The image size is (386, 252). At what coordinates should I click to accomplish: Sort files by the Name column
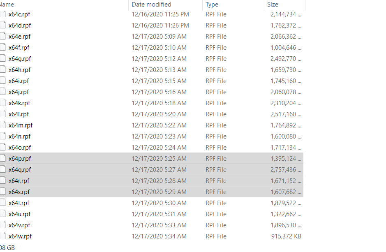[7, 5]
